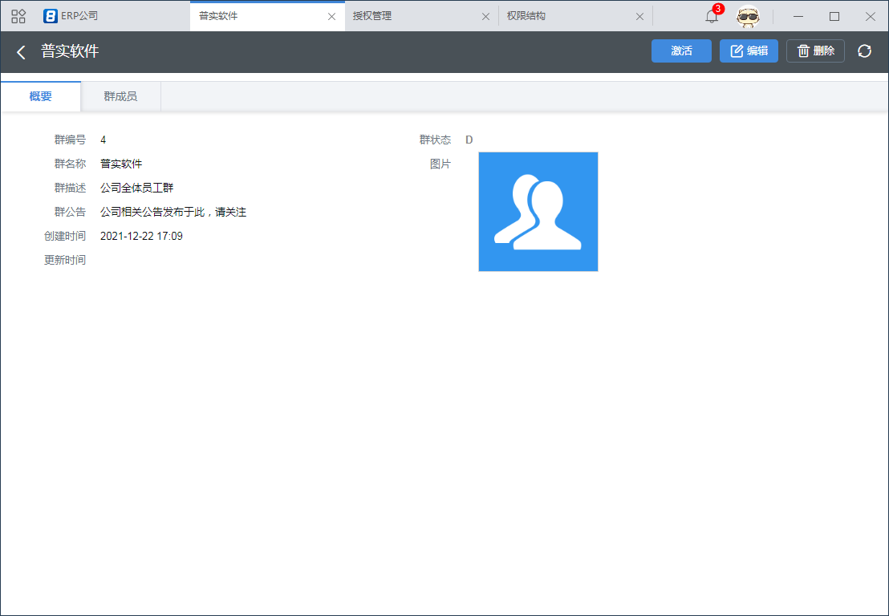889x616 pixels.
Task: Click the ERP公司 logo icon
Action: click(x=51, y=16)
